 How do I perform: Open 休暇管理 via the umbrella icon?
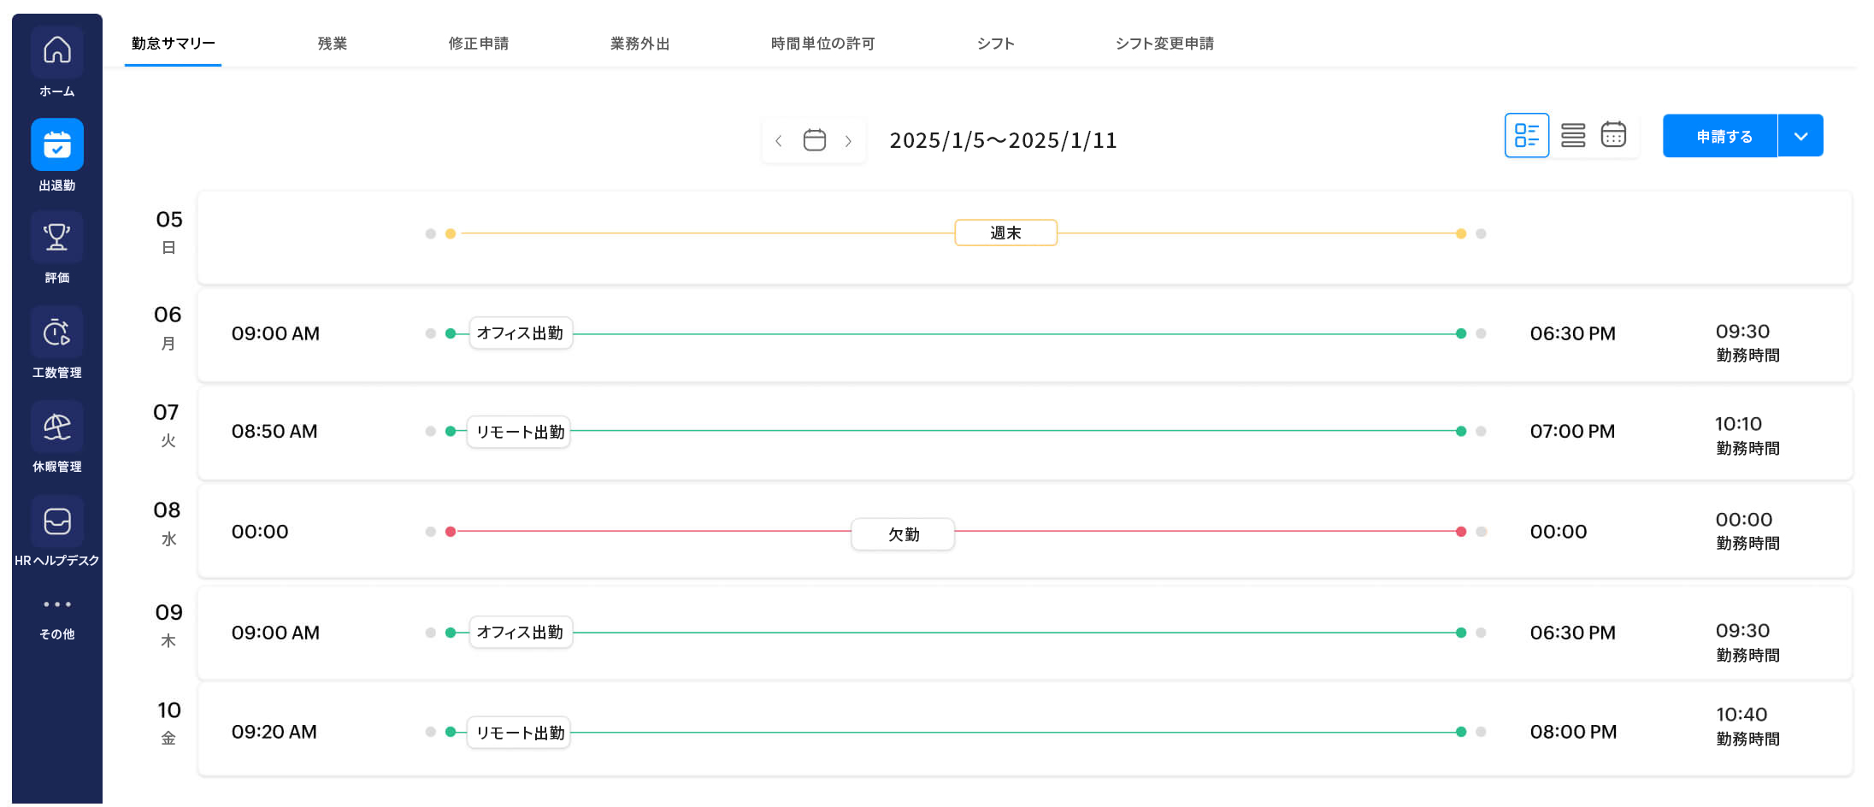tap(56, 426)
